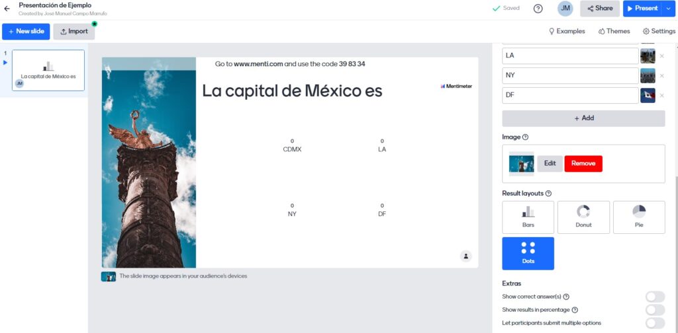Click the participant icon on slide preview

[466, 256]
